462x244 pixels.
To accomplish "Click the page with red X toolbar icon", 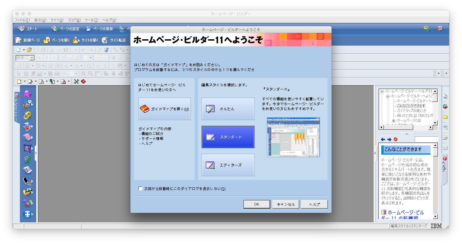I will tap(63, 81).
